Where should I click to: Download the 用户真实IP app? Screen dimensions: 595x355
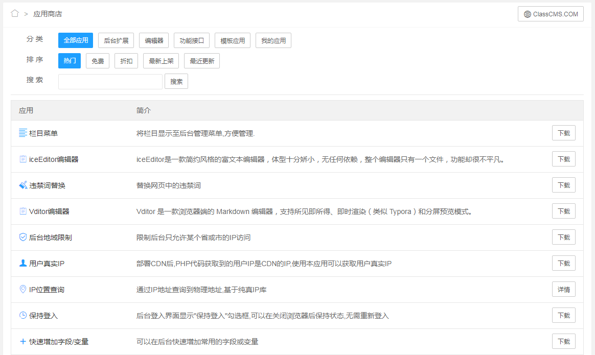pos(563,263)
